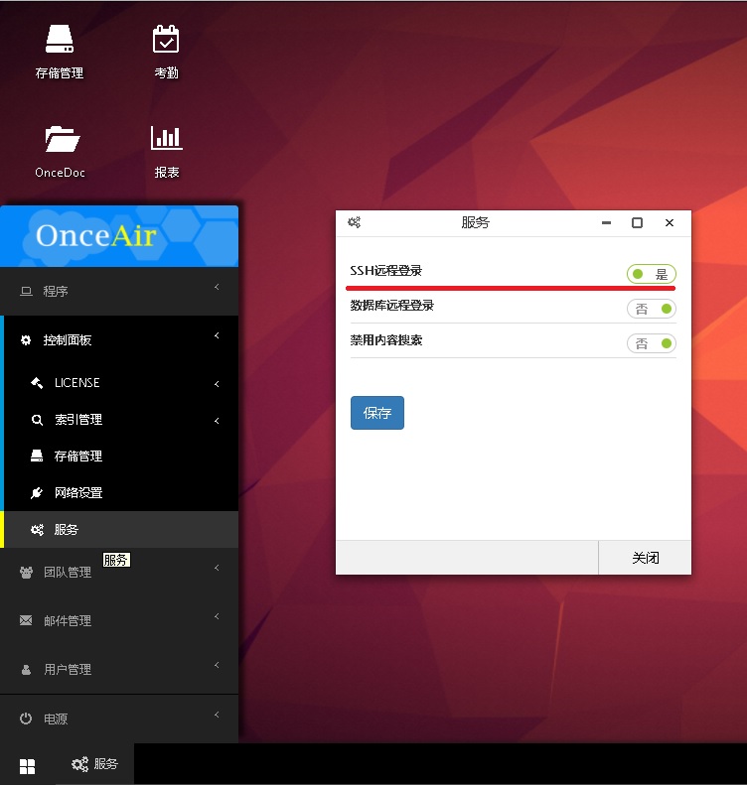Select 控制面板 in the start menu
747x785 pixels.
119,340
